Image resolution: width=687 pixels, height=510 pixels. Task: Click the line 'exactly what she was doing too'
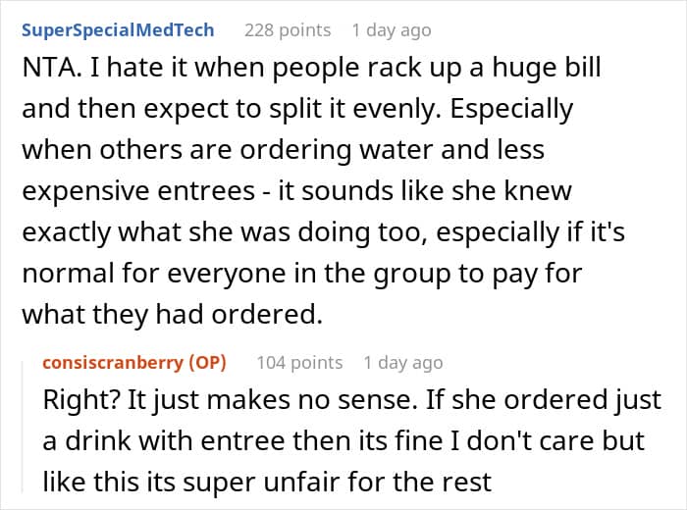[x=323, y=232]
